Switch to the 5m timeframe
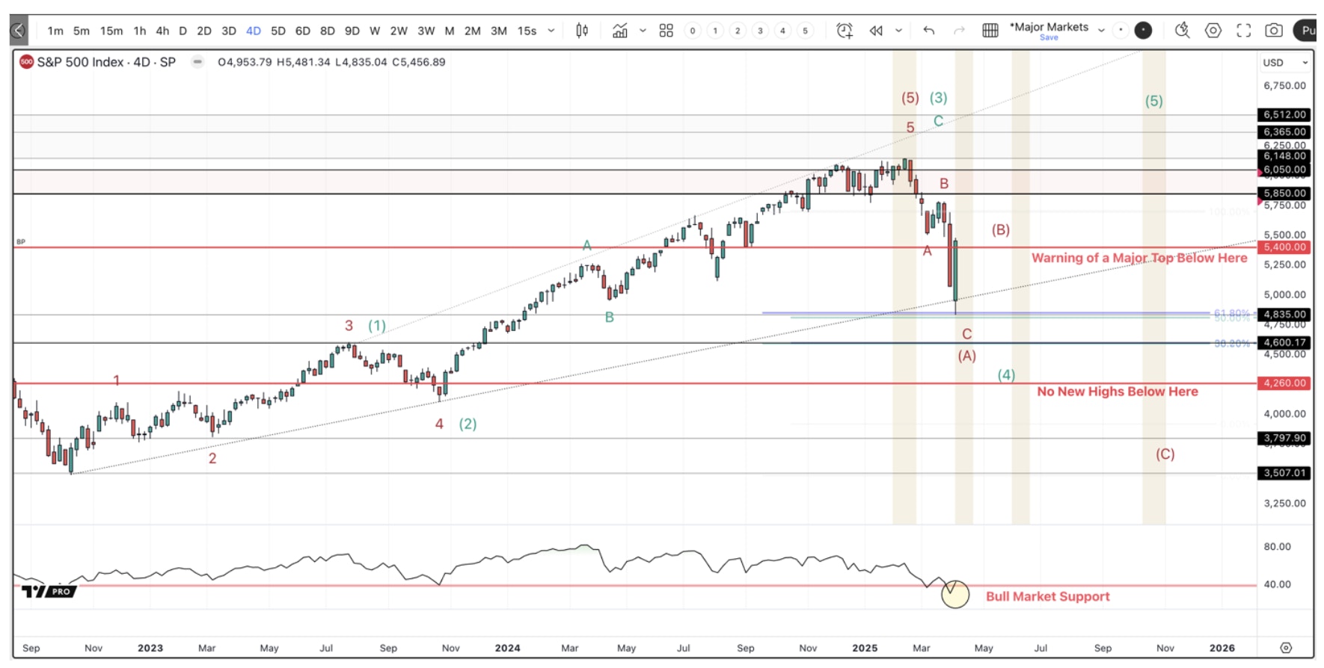The image size is (1324, 668). click(x=82, y=31)
